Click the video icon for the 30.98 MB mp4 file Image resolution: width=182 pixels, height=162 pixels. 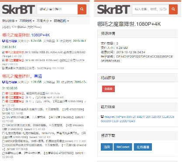click(x=3, y=97)
